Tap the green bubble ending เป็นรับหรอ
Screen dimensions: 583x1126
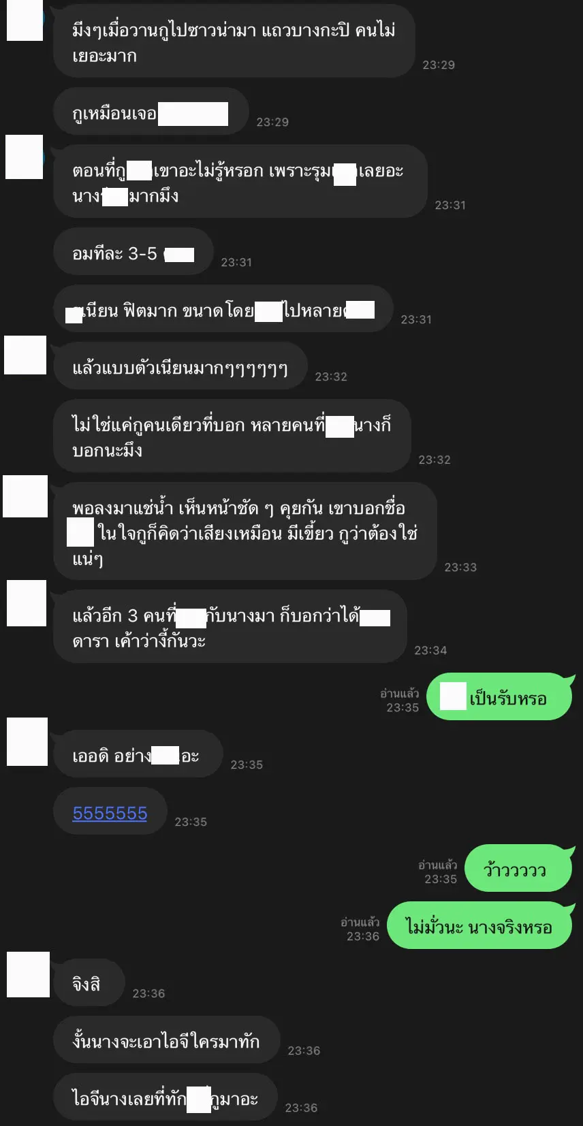pyautogui.click(x=500, y=696)
